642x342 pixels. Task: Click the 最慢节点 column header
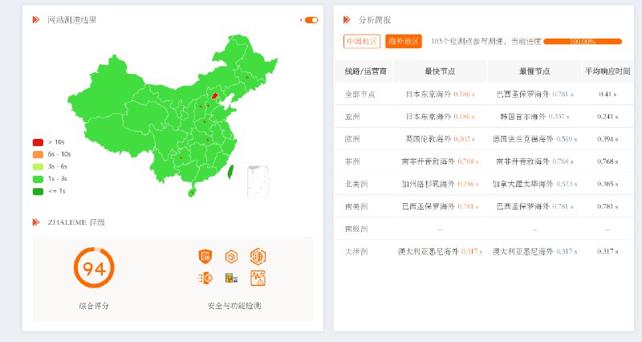(534, 71)
